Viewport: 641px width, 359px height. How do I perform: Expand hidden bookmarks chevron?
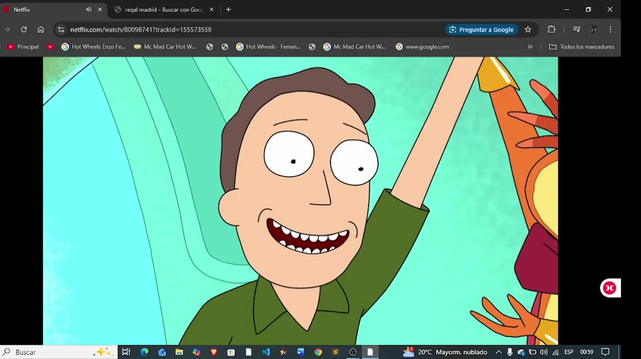(530, 46)
